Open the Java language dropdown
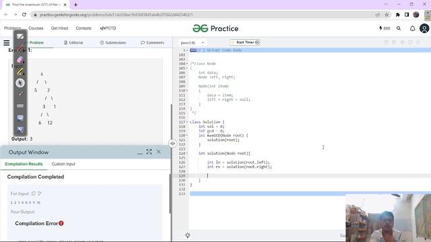Screen dimensions: 431x242 coord(192,43)
